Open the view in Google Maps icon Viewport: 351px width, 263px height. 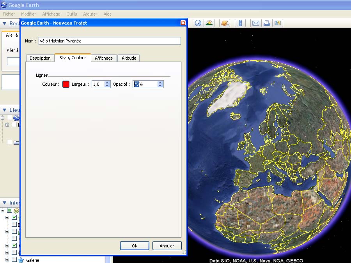point(278,23)
